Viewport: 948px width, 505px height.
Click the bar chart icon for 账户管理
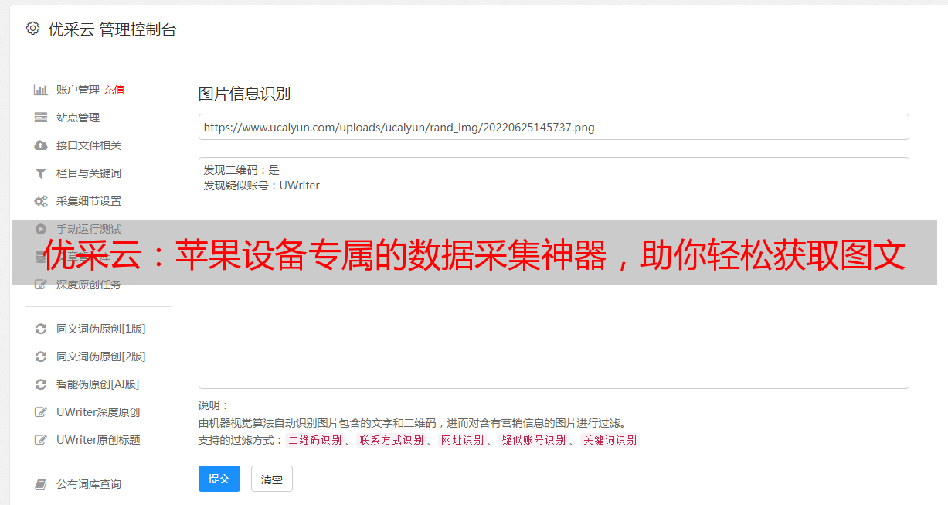tap(41, 90)
